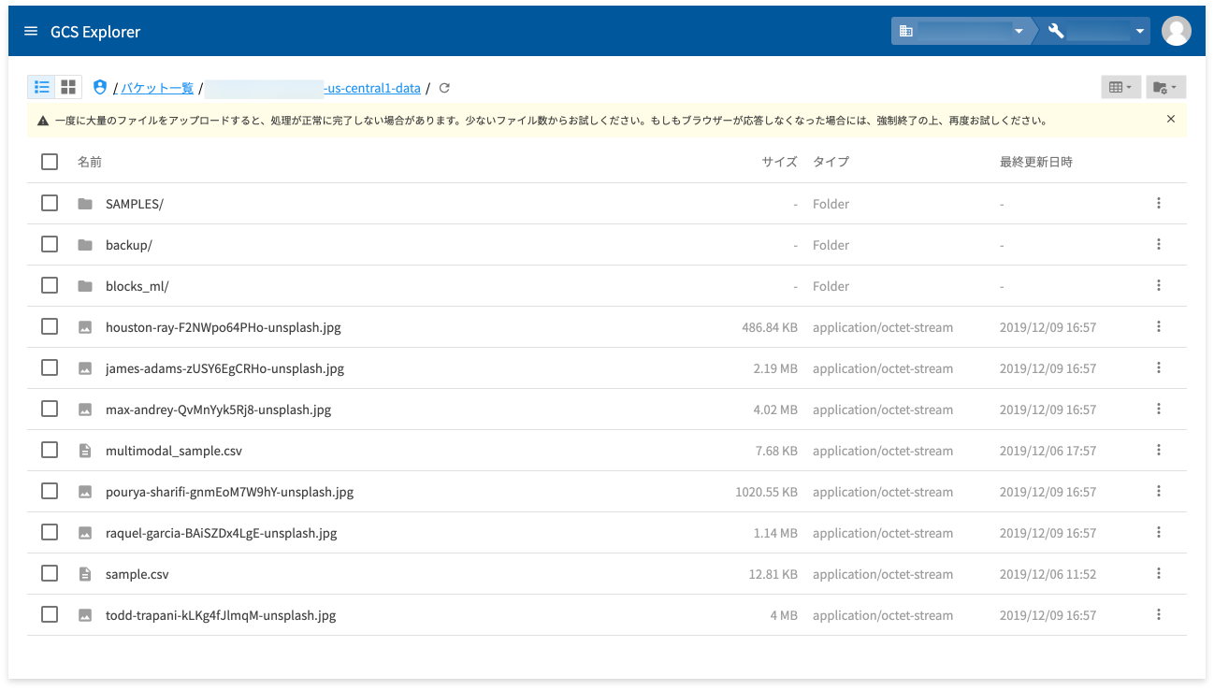Open the project wrench dropdown
This screenshot has width=1214, height=690.
1096,31
